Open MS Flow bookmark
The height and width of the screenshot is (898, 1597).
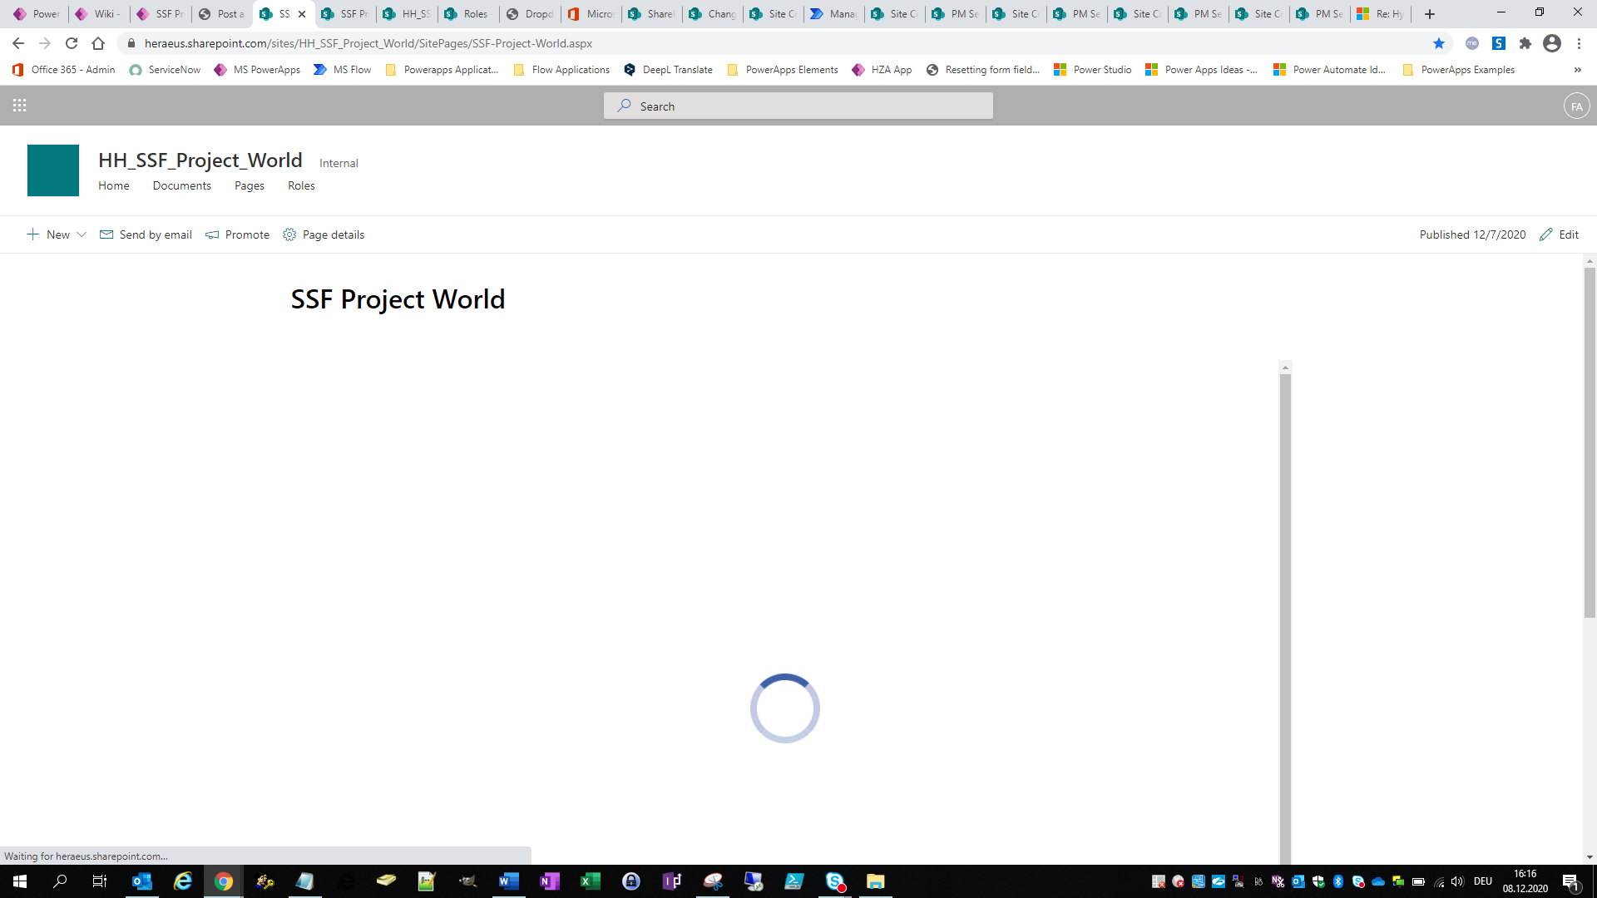[343, 70]
